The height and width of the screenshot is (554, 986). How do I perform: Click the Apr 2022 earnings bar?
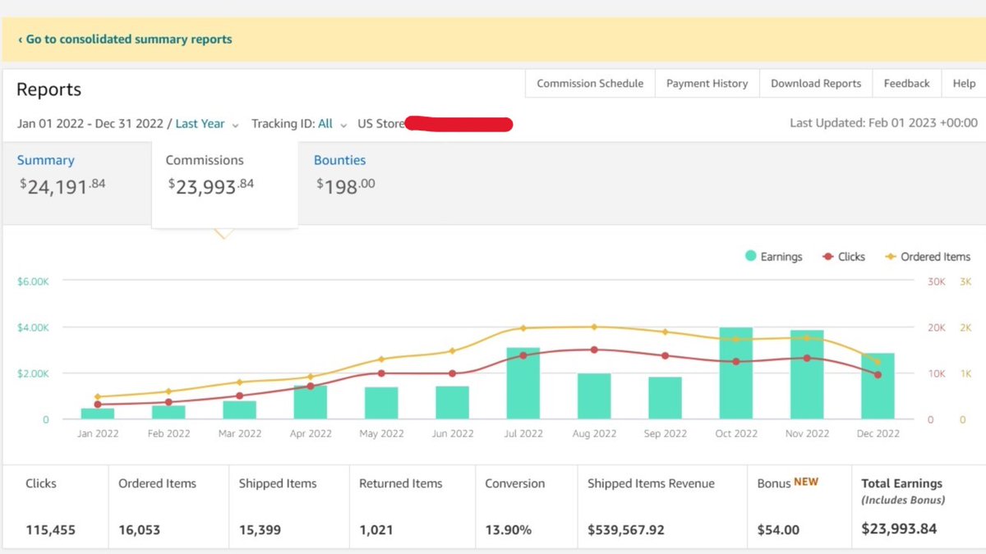click(311, 402)
